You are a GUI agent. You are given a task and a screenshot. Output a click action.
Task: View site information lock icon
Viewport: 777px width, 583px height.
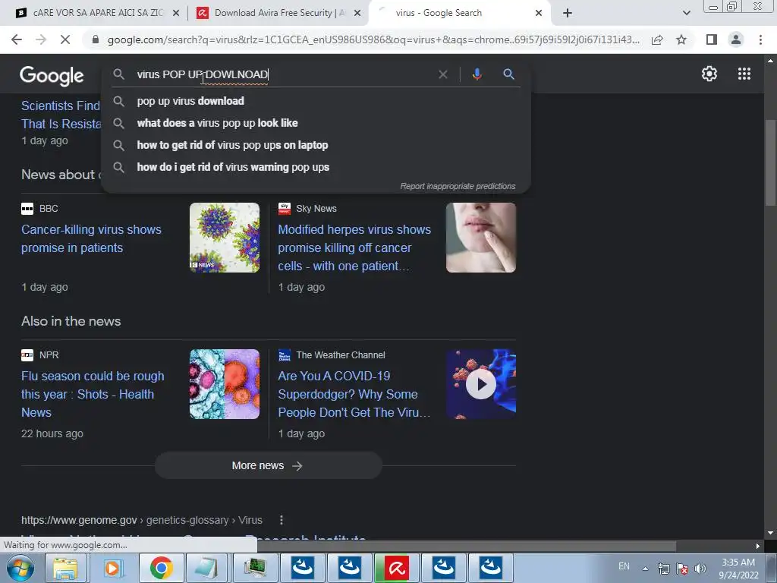(96, 39)
